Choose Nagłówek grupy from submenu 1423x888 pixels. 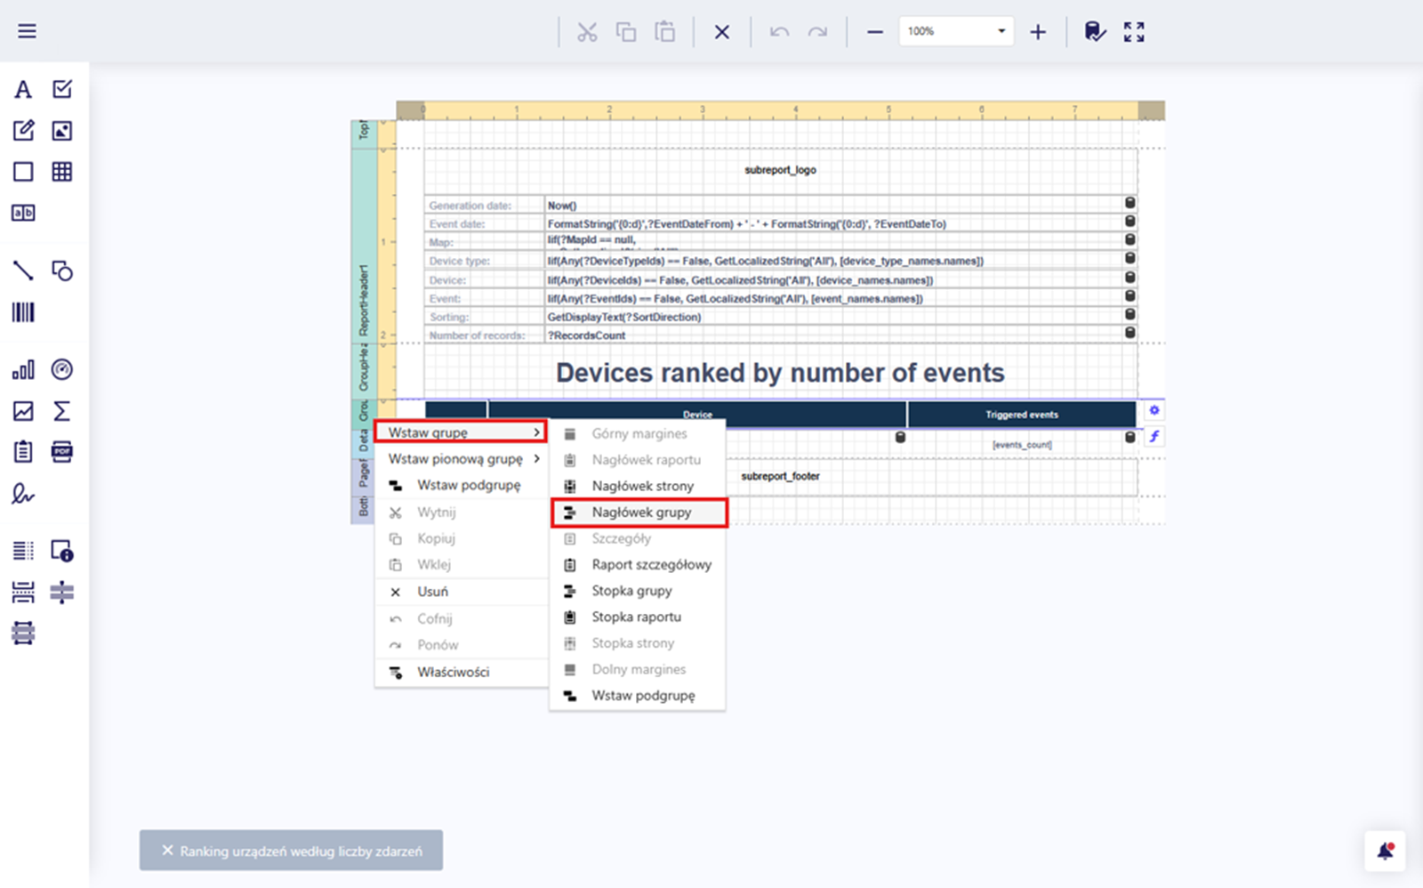pyautogui.click(x=640, y=513)
